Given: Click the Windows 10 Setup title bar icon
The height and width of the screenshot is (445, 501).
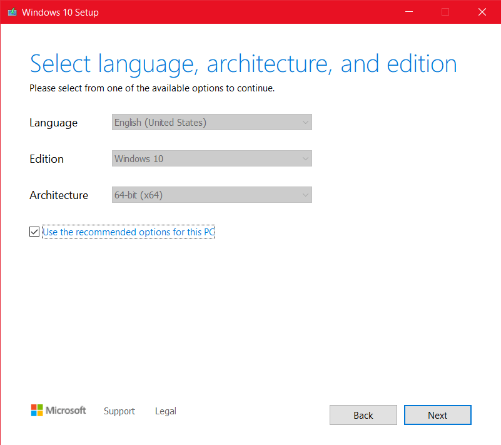Looking at the screenshot, I should 12,12.
